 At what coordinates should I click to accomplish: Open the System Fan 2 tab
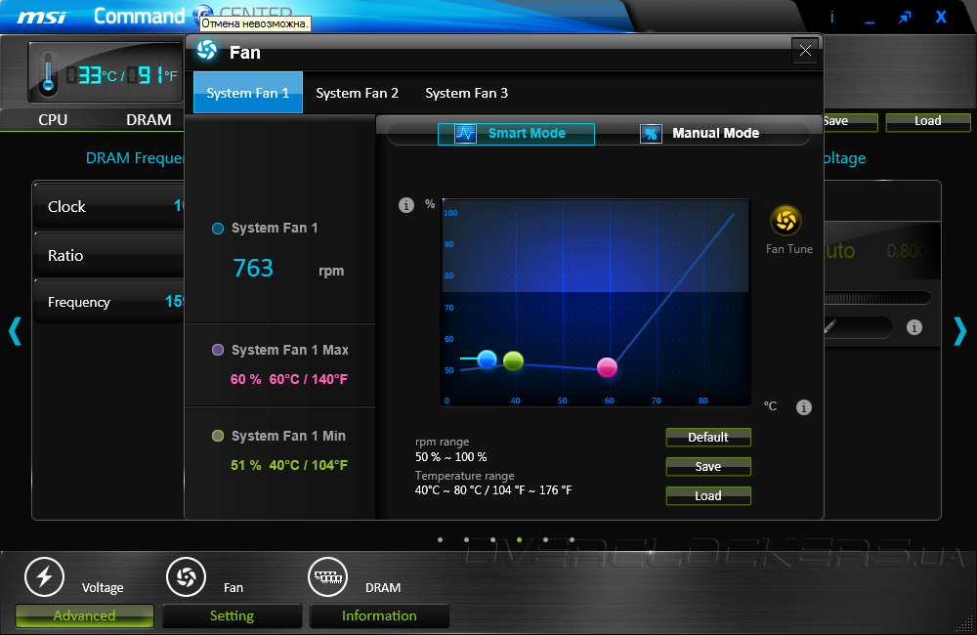tap(358, 93)
